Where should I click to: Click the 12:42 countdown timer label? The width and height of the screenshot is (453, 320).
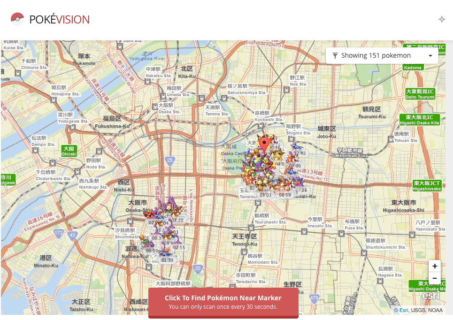click(300, 153)
